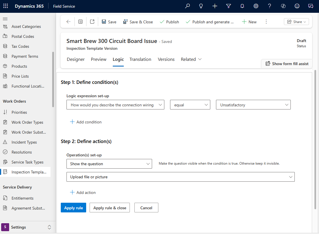Viewport: 319px width, 234px height.
Task: Click the record set list icon
Action: (80, 22)
